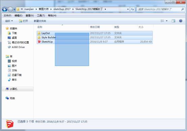Click the refresh button beside address bar
Screen dimensions: 187x131
pyautogui.click(x=132, y=9)
